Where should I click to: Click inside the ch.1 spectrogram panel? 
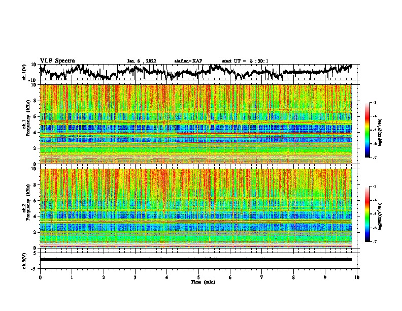[196, 124]
